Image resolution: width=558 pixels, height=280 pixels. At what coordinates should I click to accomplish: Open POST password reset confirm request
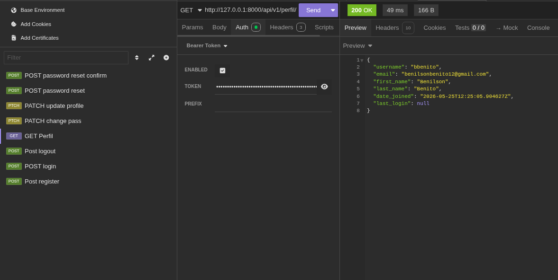tap(88, 76)
